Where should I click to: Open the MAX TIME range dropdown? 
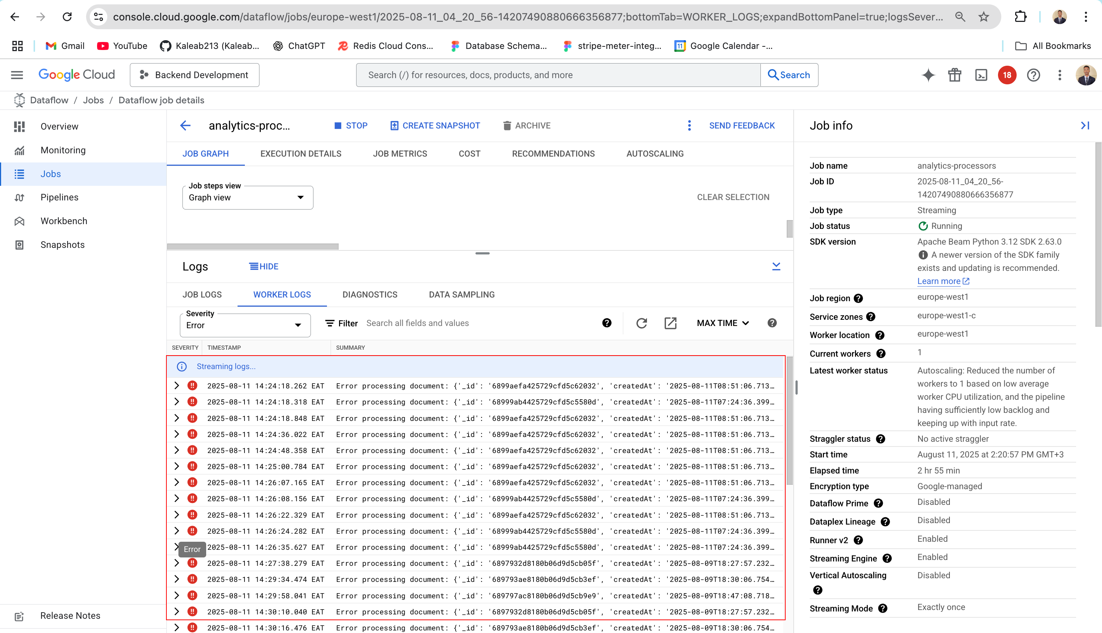[723, 323]
